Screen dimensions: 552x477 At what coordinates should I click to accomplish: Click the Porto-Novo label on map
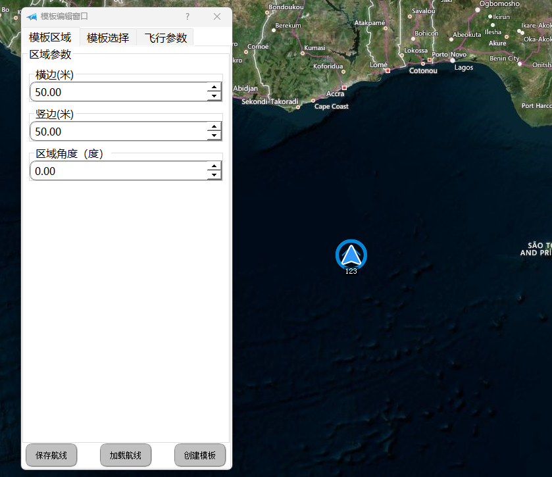click(449, 55)
